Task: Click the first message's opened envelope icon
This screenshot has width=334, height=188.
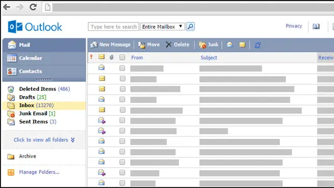Action: click(x=102, y=67)
